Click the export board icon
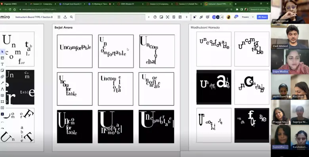The image size is (309, 157). tap(65, 17)
